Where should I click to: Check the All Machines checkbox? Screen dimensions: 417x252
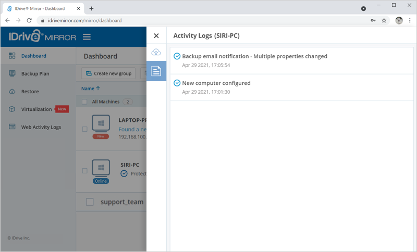(x=84, y=102)
